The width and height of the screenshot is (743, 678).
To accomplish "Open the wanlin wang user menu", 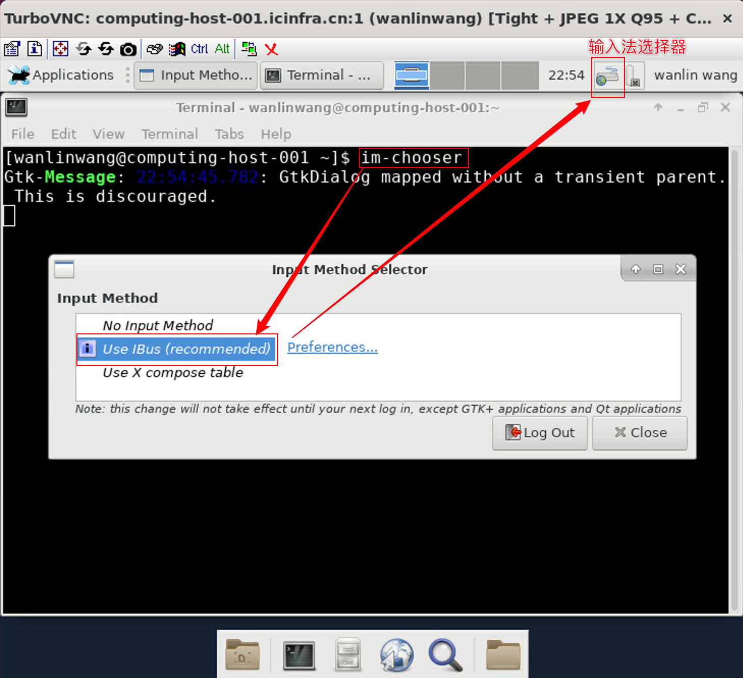I will tap(696, 75).
